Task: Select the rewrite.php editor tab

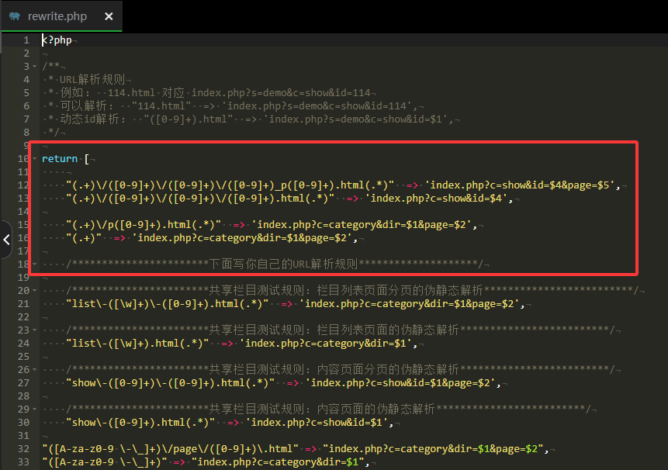Action: [61, 16]
